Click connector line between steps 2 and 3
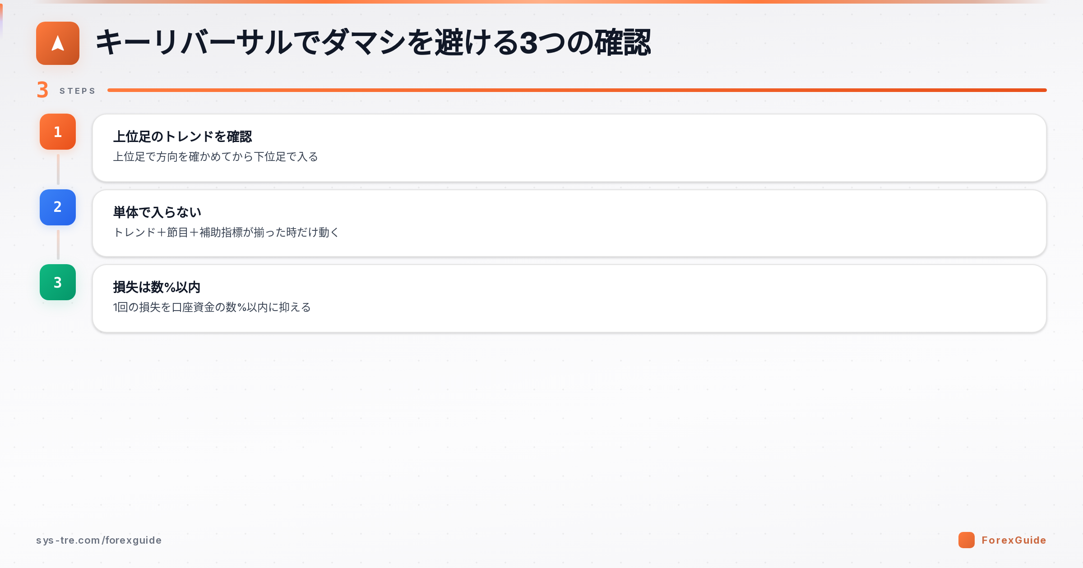The width and height of the screenshot is (1083, 568). click(58, 245)
